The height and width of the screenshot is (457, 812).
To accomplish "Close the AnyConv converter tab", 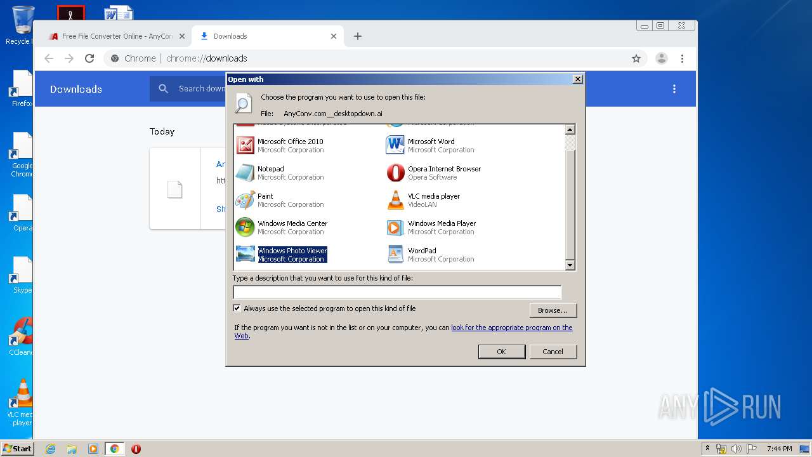I will click(182, 36).
